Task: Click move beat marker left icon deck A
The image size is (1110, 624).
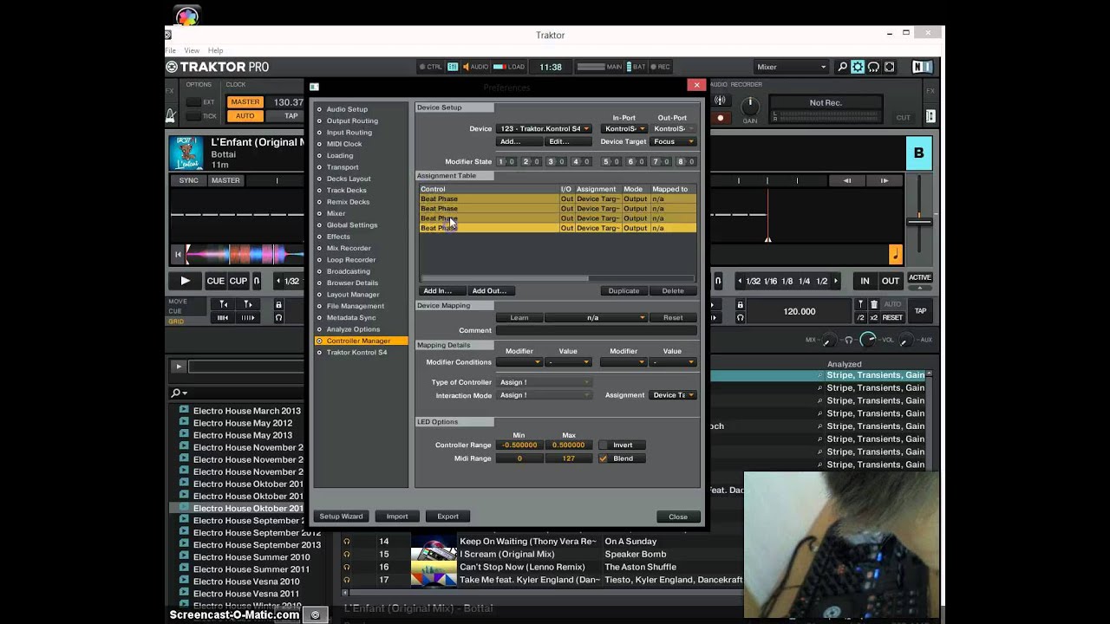Action: pos(224,304)
